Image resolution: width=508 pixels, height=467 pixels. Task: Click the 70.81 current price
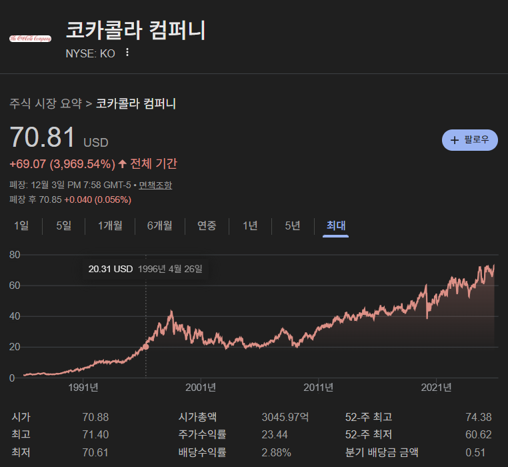[x=43, y=137]
